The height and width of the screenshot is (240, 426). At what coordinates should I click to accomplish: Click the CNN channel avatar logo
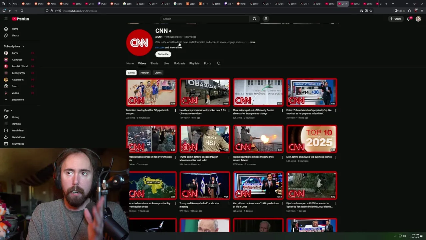pyautogui.click(x=139, y=43)
